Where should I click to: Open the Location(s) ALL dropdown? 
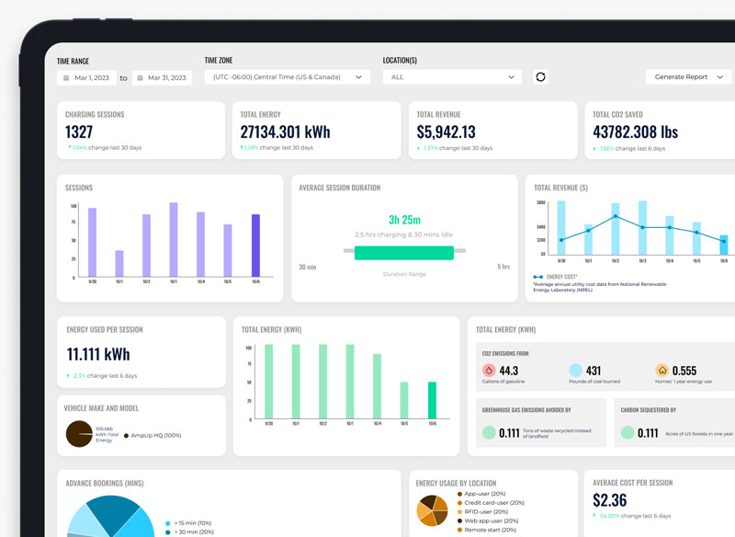(452, 77)
